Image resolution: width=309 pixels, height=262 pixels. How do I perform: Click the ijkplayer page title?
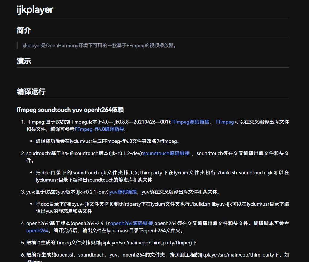pyautogui.click(x=35, y=9)
